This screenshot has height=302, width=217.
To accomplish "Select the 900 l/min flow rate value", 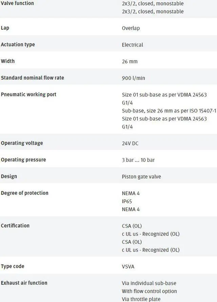I will [133, 78].
